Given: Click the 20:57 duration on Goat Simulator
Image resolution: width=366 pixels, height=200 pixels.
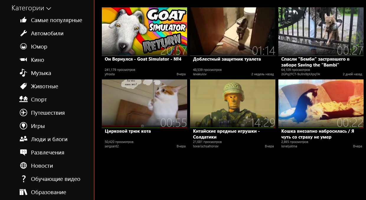Looking at the screenshot, I should point(174,51).
